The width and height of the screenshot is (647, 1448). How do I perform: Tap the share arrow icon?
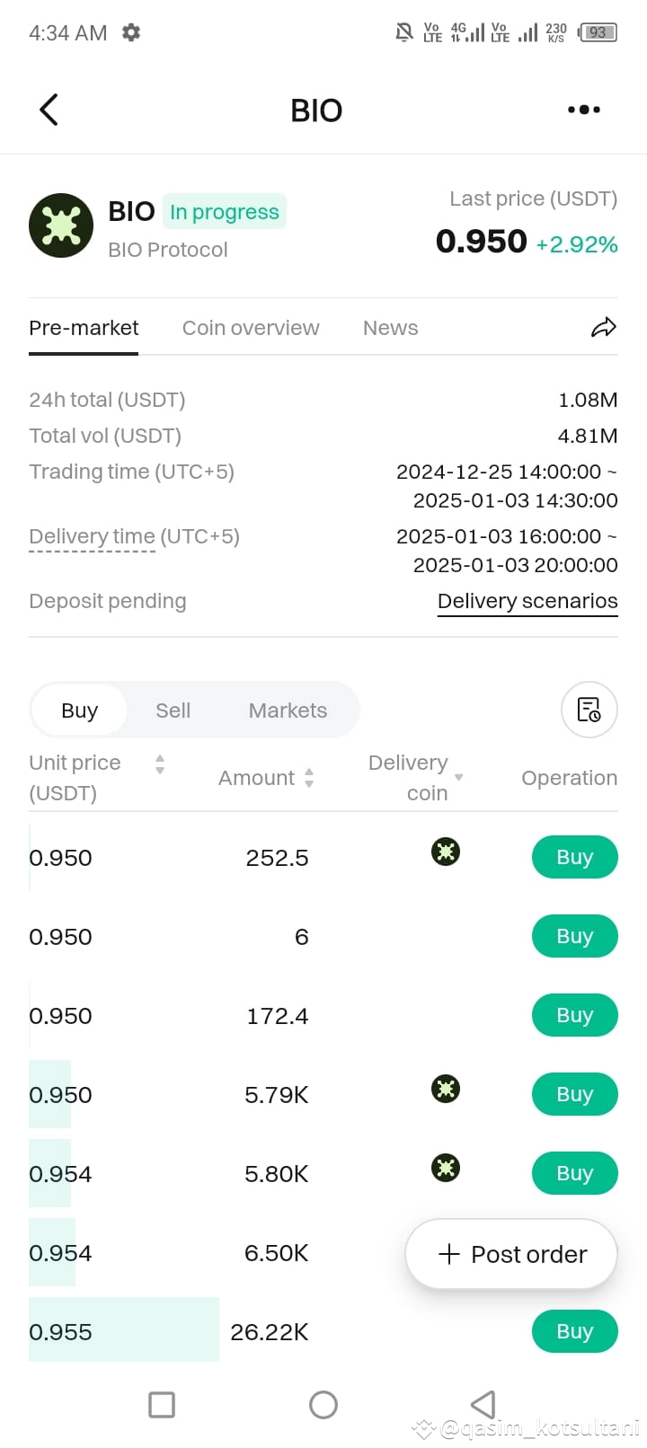[x=604, y=328]
